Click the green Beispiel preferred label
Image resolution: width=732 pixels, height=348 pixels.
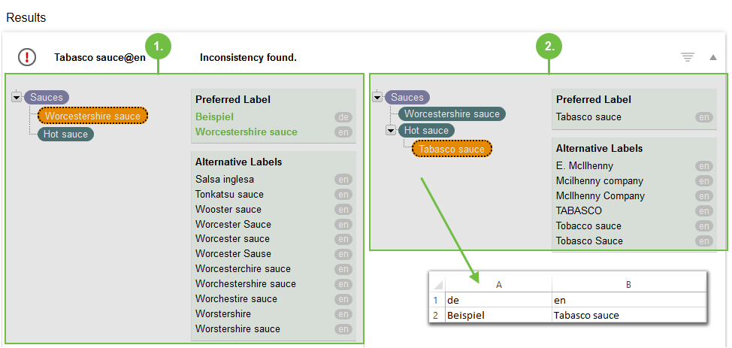pyautogui.click(x=214, y=117)
